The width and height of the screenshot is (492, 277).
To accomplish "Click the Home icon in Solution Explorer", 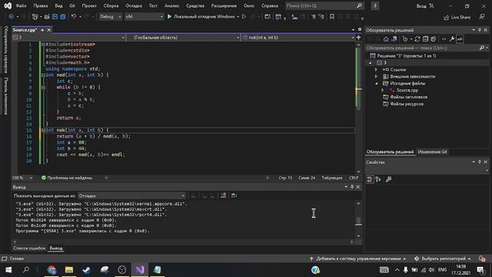I will 386,39.
